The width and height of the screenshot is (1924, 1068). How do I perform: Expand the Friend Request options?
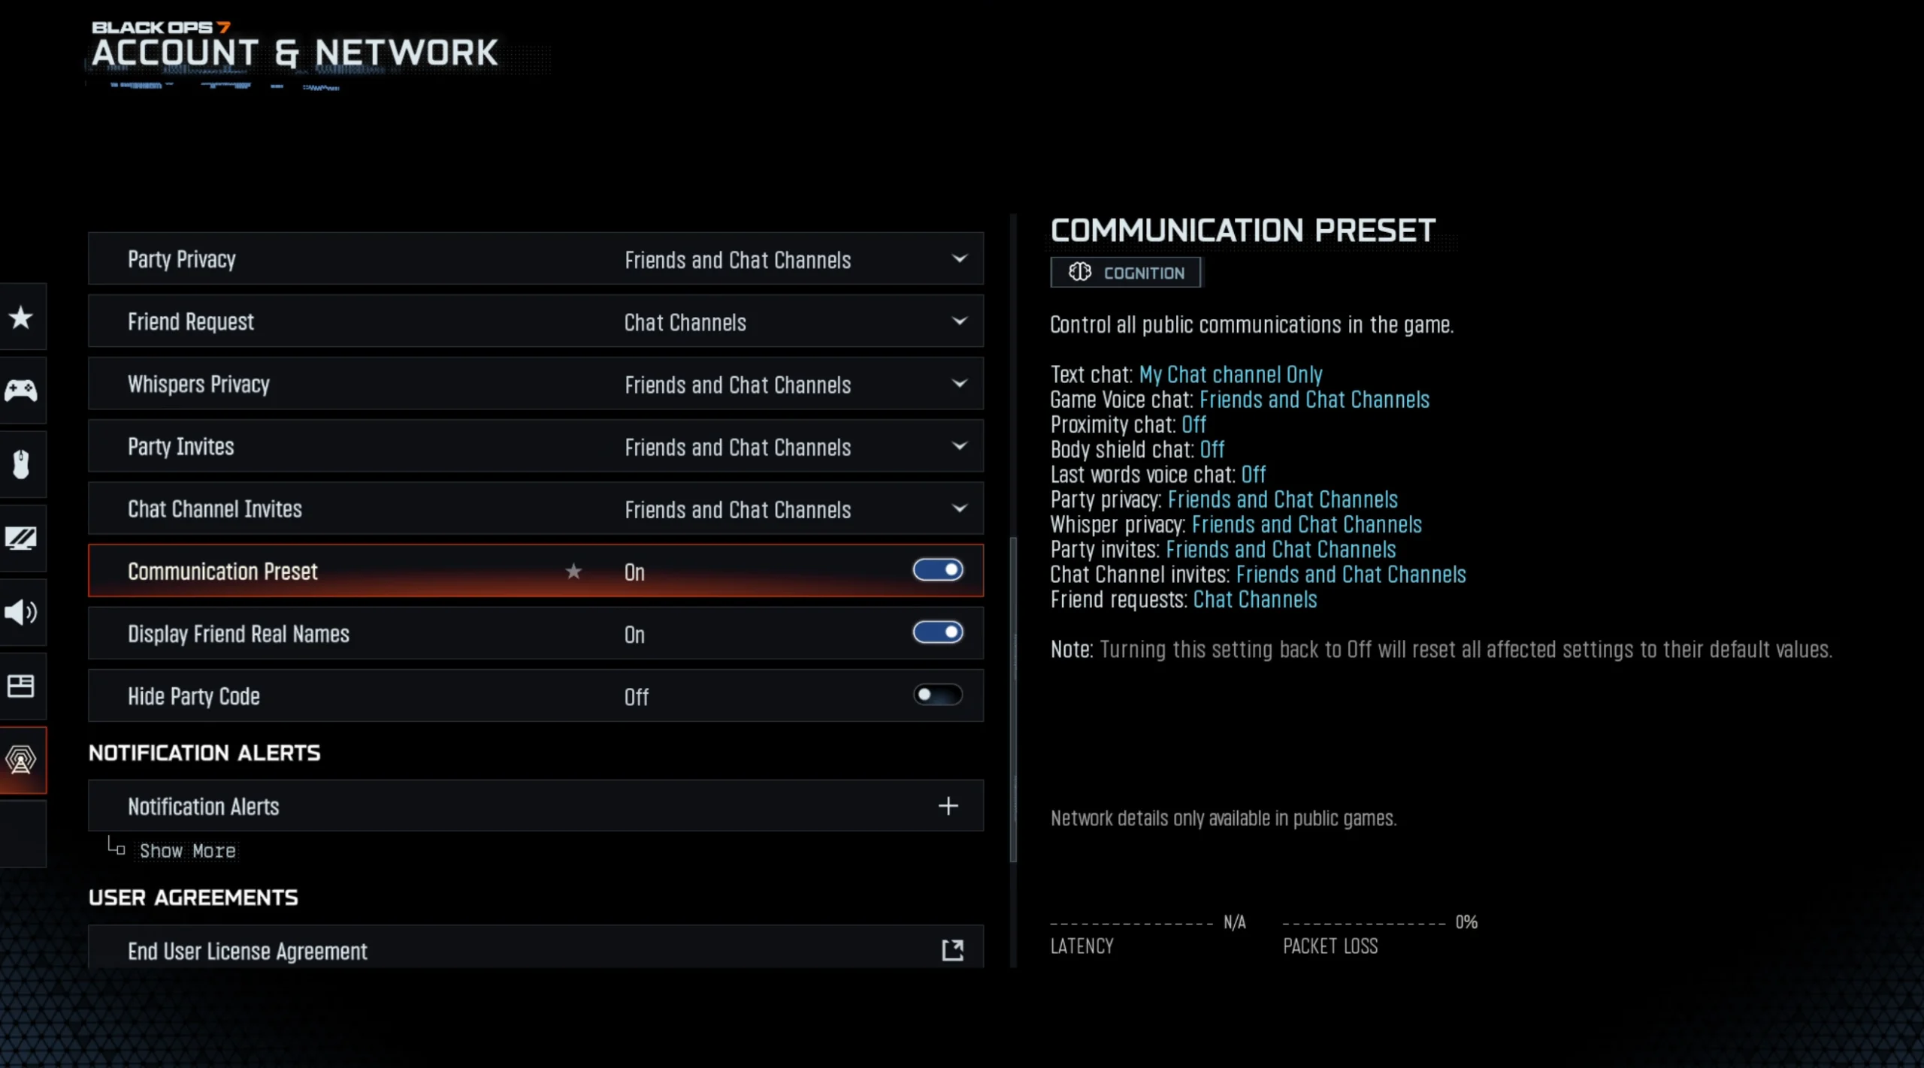click(960, 321)
